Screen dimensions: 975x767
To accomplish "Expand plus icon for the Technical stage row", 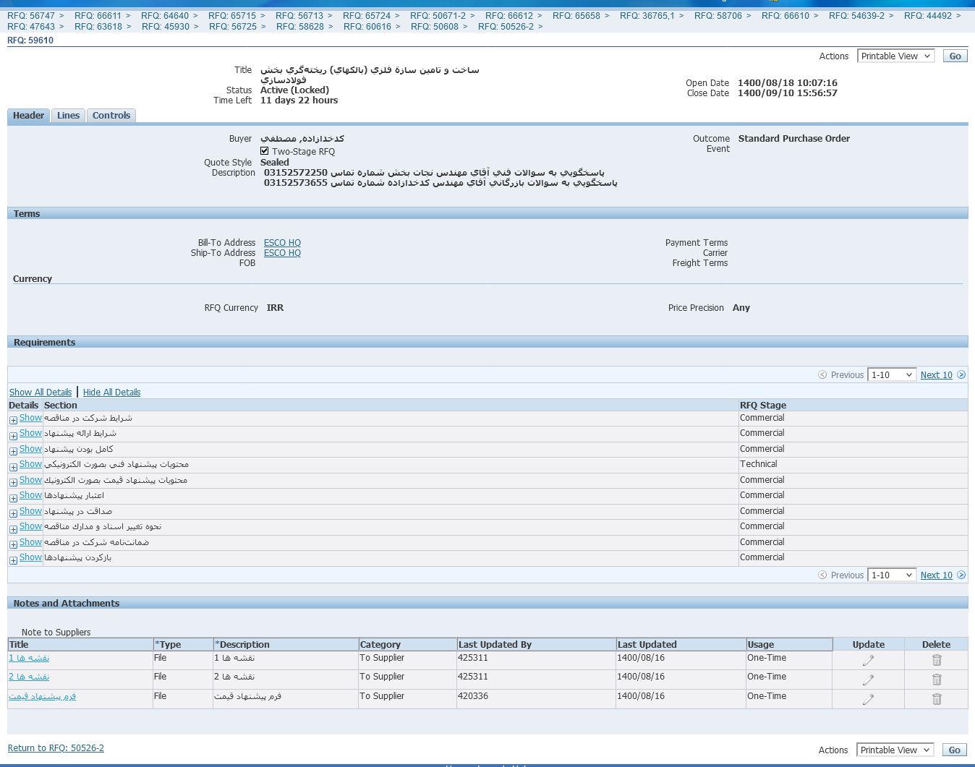I will (x=13, y=467).
